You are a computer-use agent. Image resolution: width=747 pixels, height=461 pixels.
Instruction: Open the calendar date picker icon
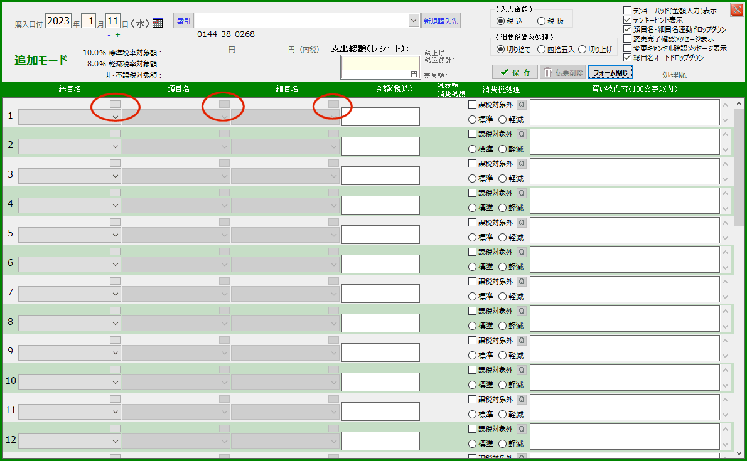coord(158,23)
